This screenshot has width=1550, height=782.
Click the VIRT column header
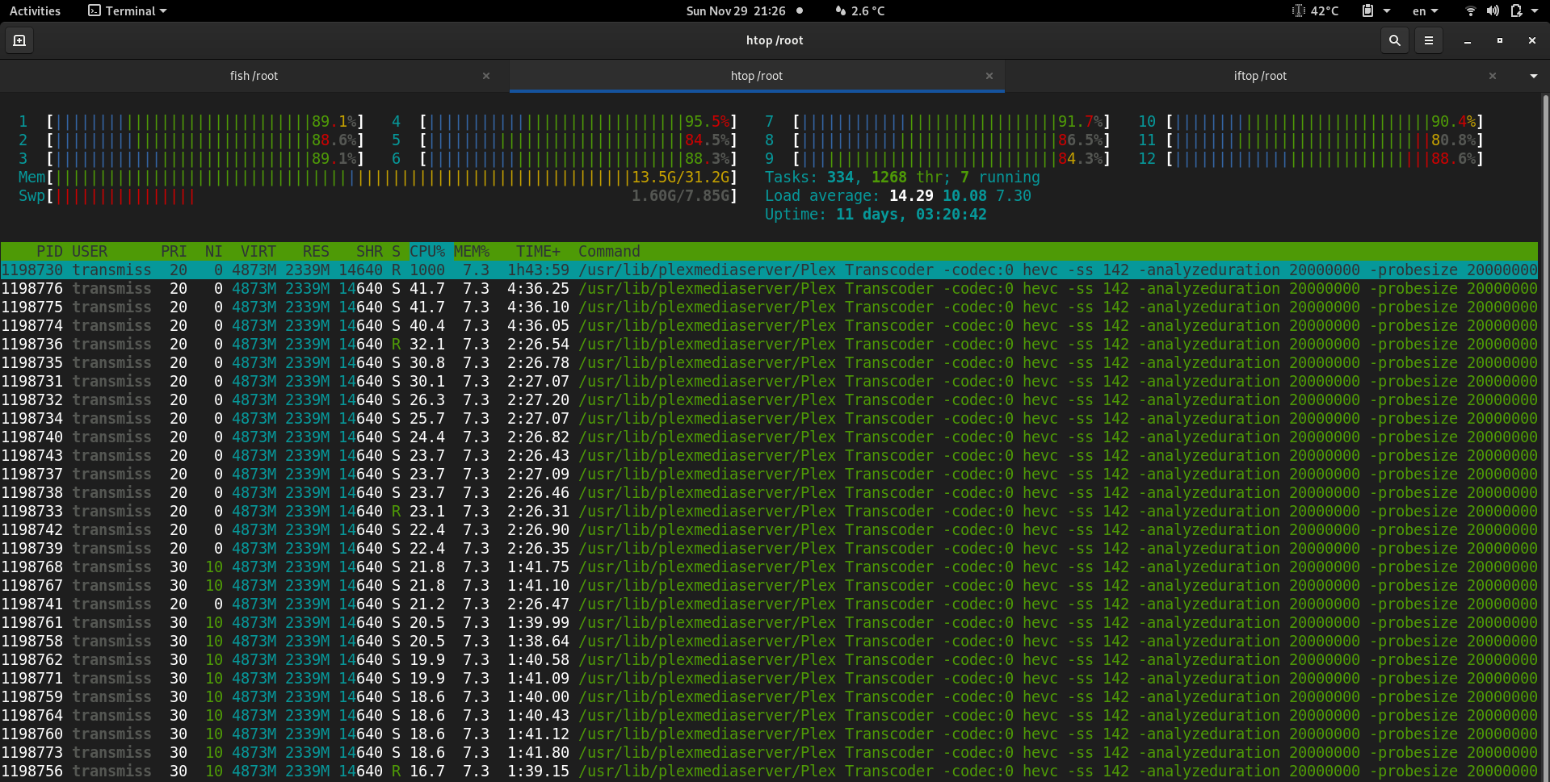click(258, 252)
